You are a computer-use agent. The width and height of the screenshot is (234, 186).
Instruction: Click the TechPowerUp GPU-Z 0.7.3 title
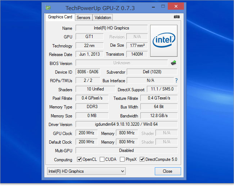[100, 8]
